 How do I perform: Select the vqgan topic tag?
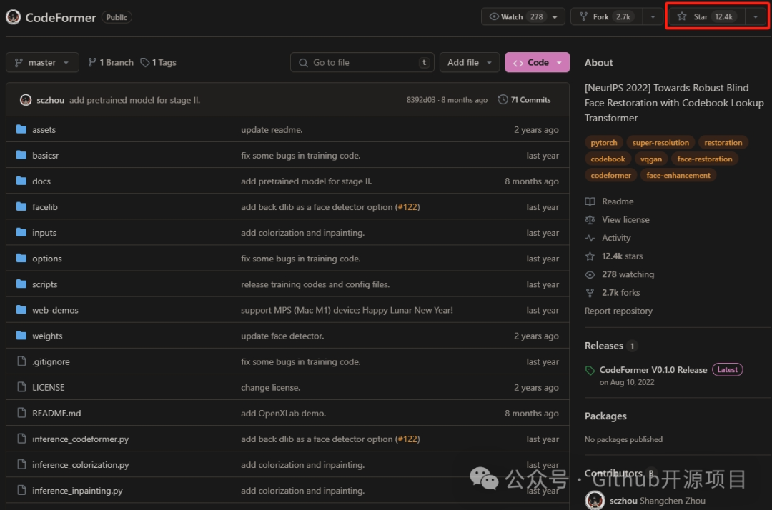pyautogui.click(x=651, y=159)
